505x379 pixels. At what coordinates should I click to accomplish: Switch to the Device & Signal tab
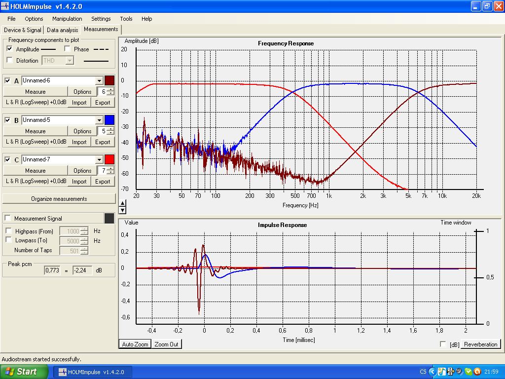23,30
